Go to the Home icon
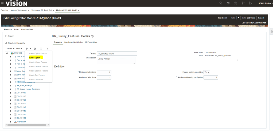This screenshot has height=131, width=273. (x=228, y=3)
